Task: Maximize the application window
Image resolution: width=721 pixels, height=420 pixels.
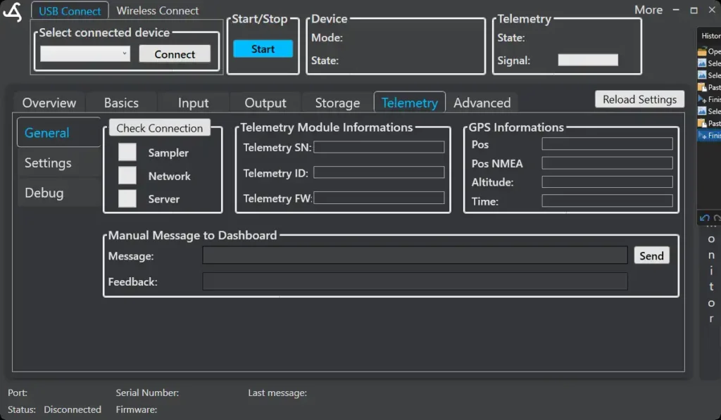Action: tap(694, 10)
